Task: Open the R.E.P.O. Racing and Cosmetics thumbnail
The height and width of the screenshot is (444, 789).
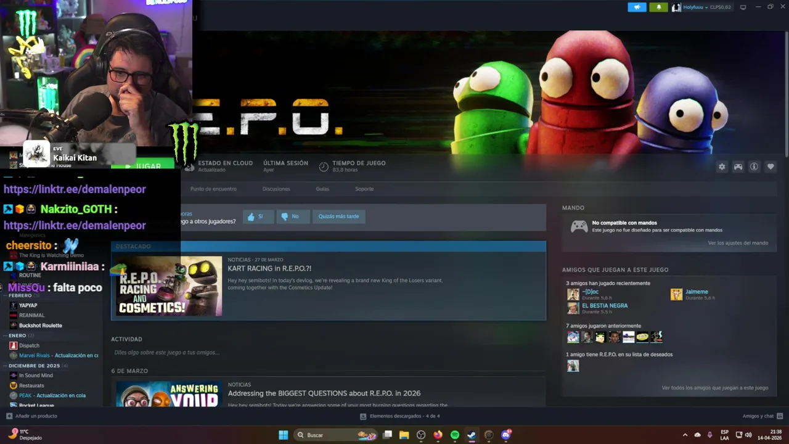Action: (169, 286)
